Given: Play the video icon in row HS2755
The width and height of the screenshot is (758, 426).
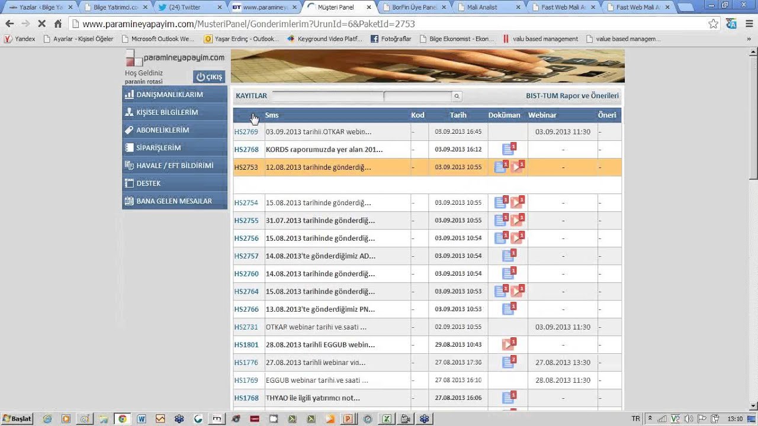Looking at the screenshot, I should coord(518,220).
